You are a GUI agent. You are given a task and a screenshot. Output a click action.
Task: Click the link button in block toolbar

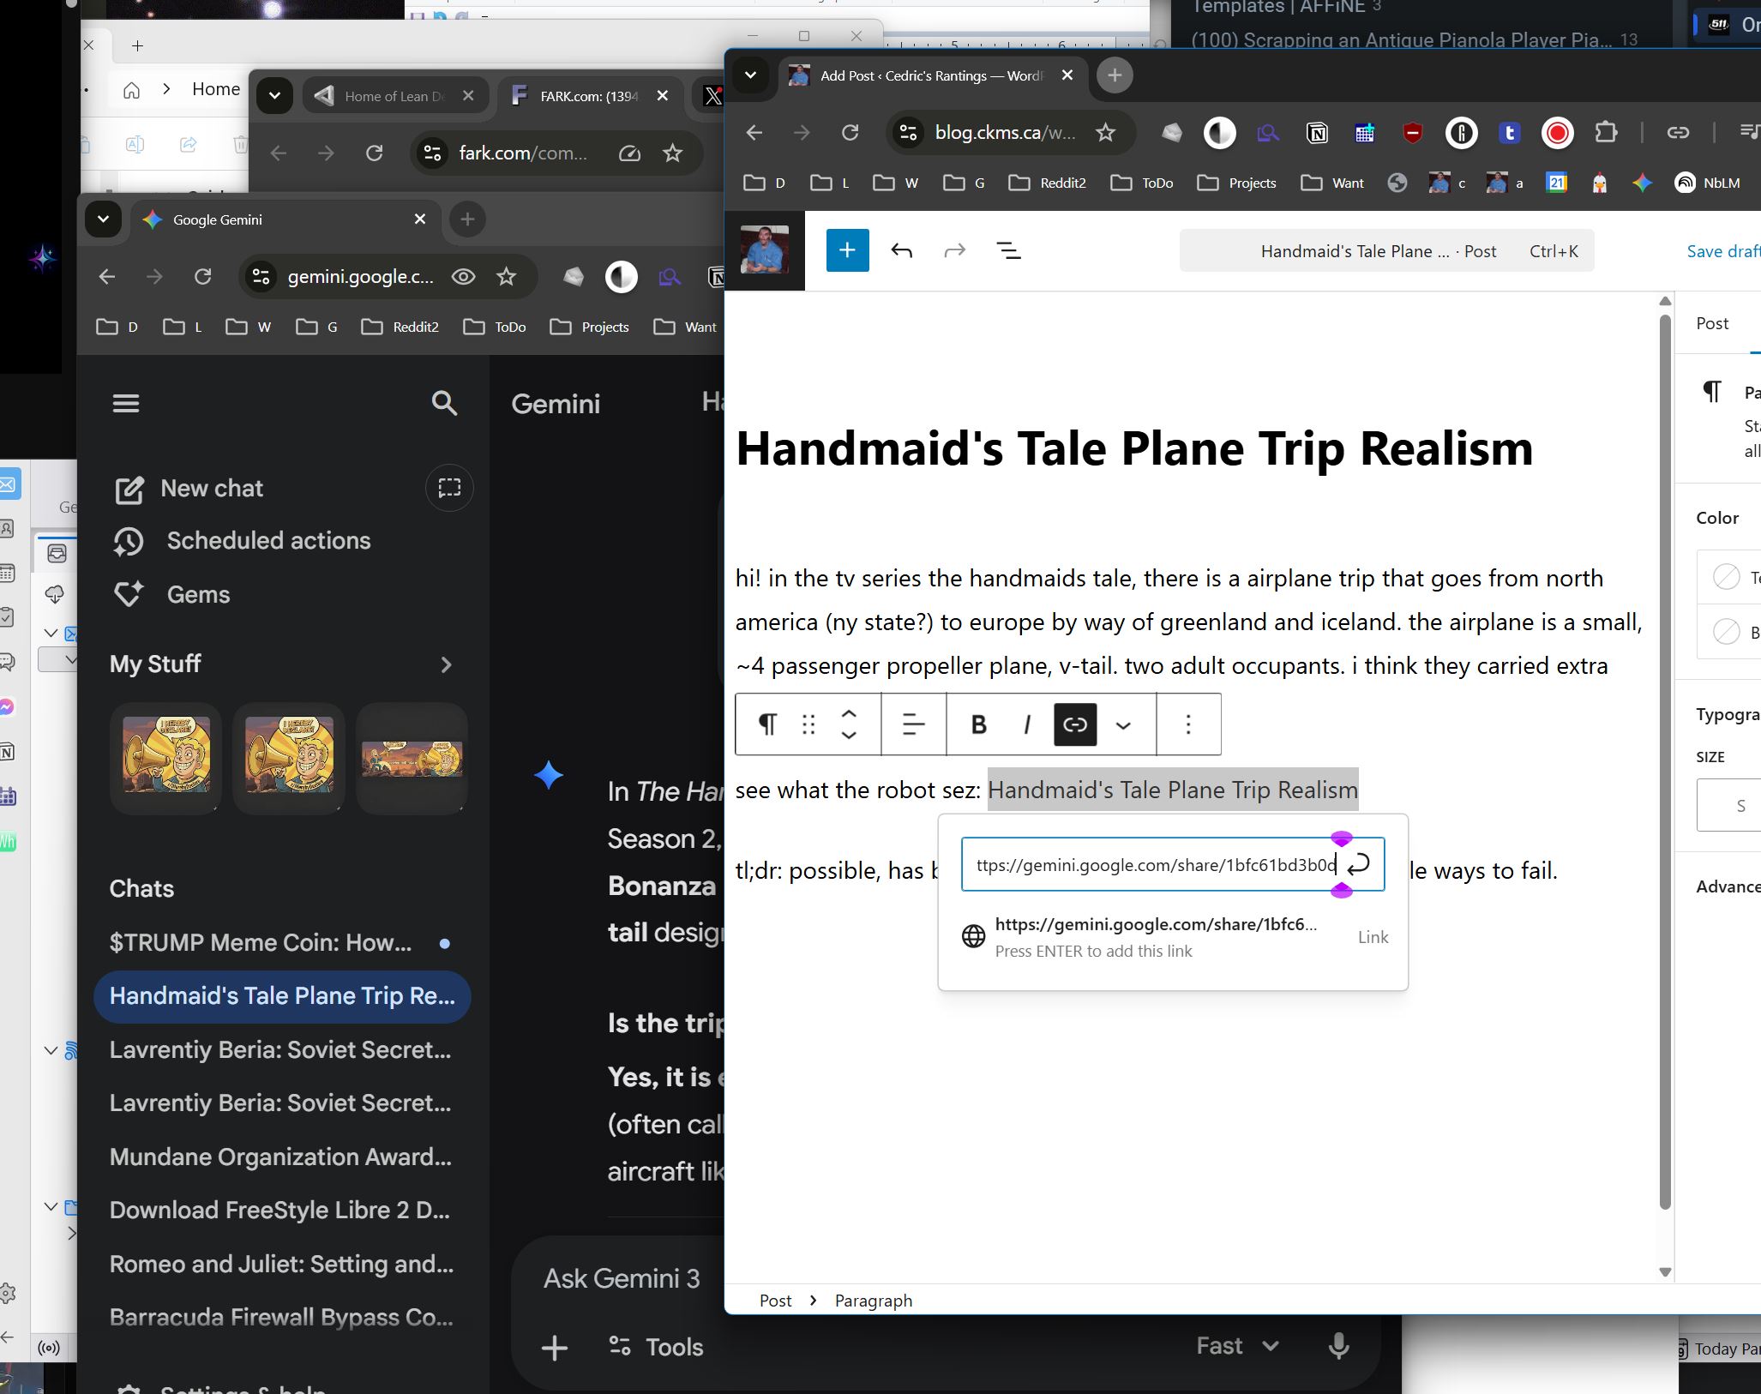pos(1074,724)
